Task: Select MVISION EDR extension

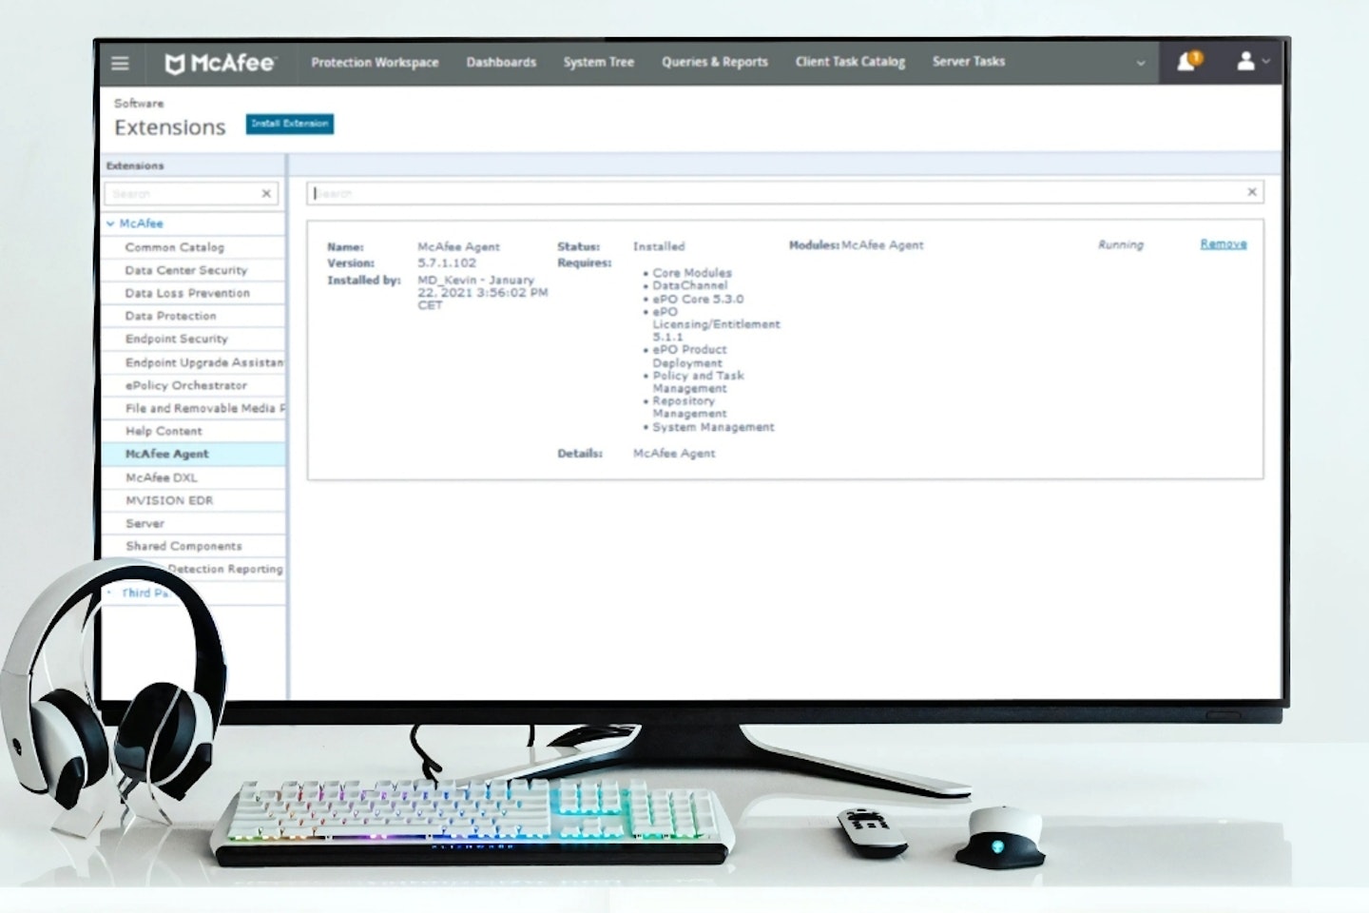Action: click(169, 500)
